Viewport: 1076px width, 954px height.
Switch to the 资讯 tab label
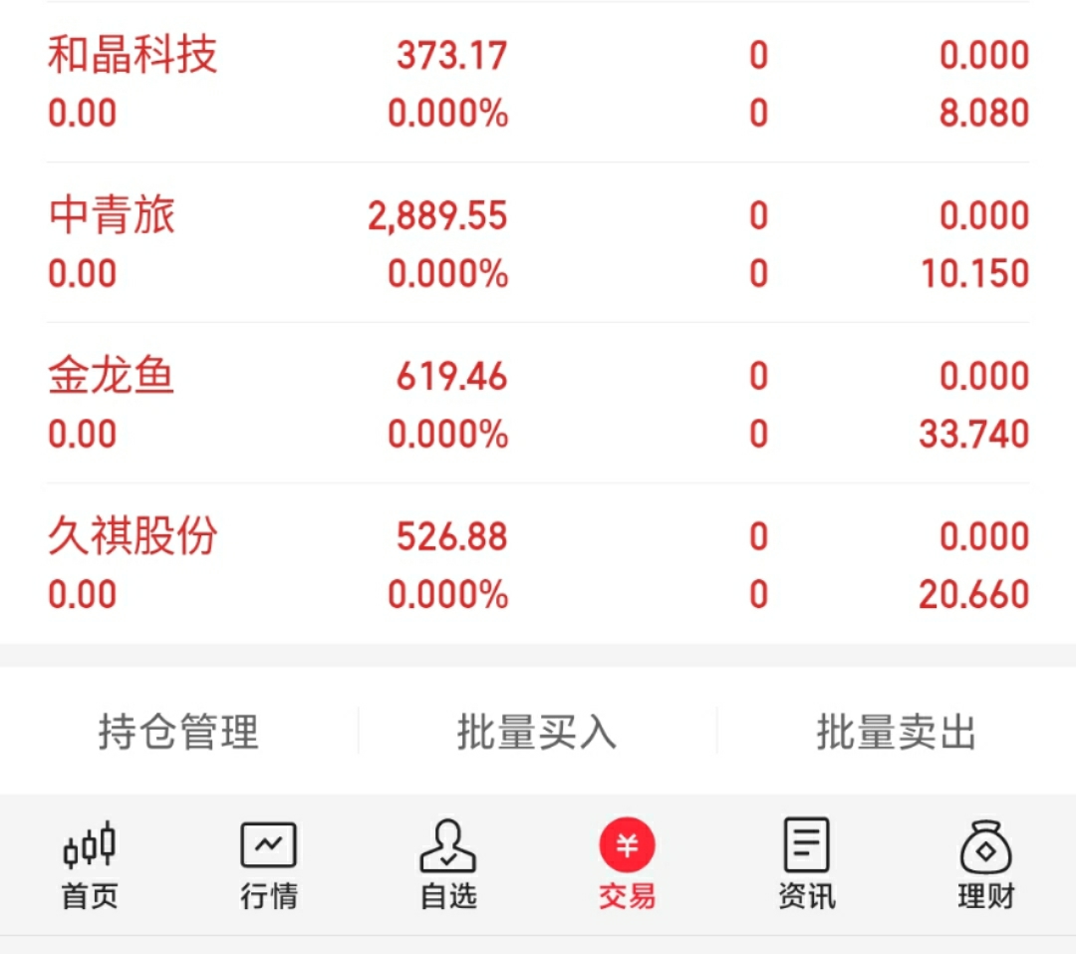[806, 896]
